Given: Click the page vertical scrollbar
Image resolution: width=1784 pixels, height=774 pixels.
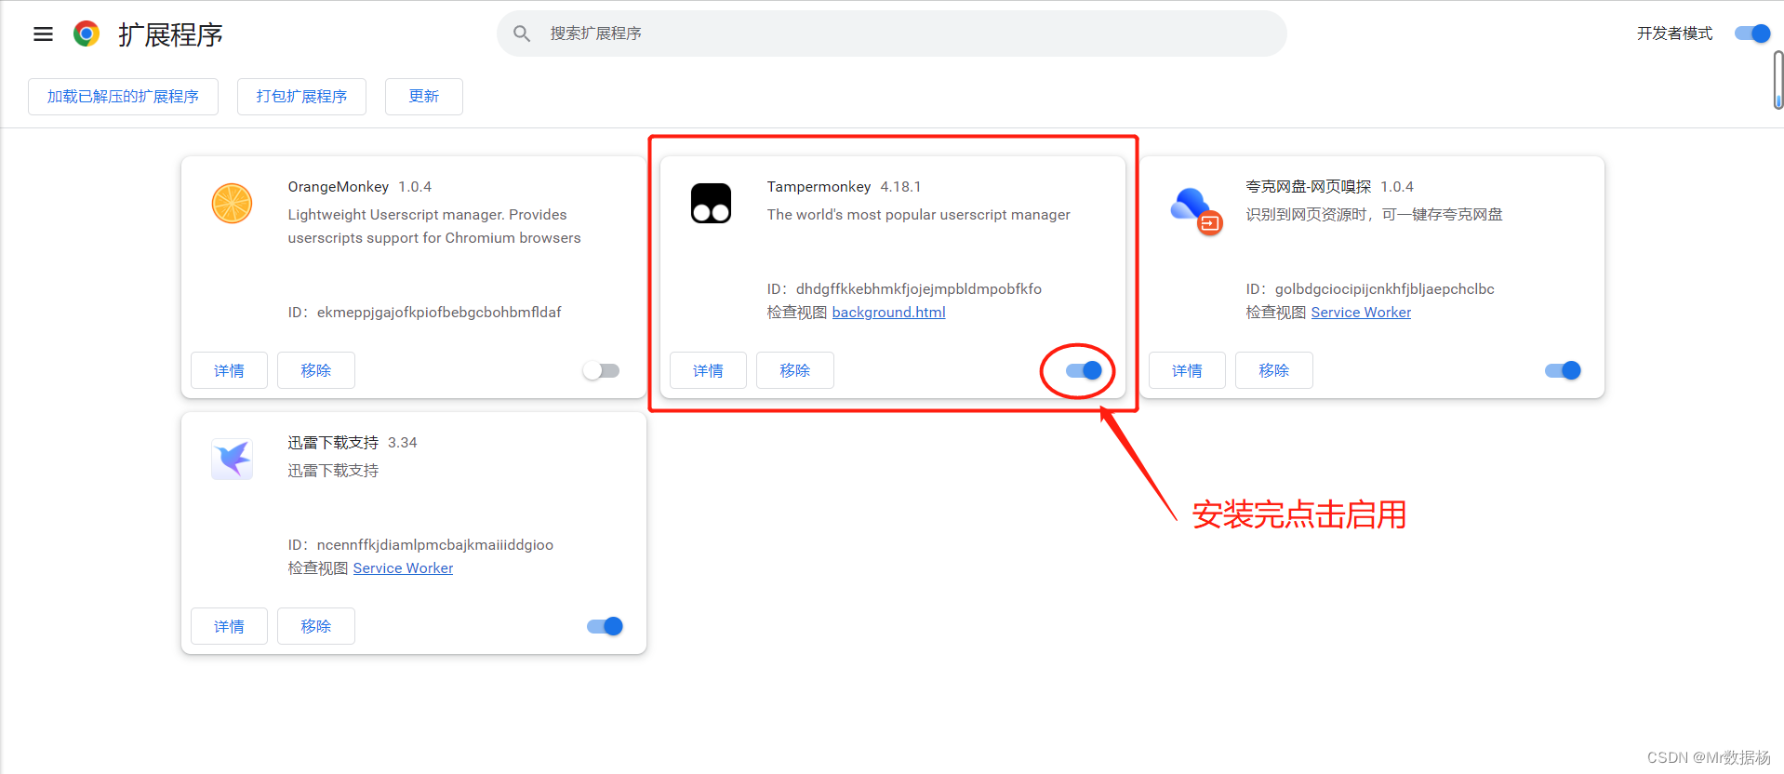Looking at the screenshot, I should (1778, 80).
